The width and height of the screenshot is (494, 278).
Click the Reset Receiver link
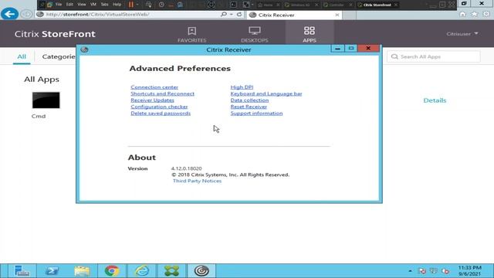(x=249, y=107)
